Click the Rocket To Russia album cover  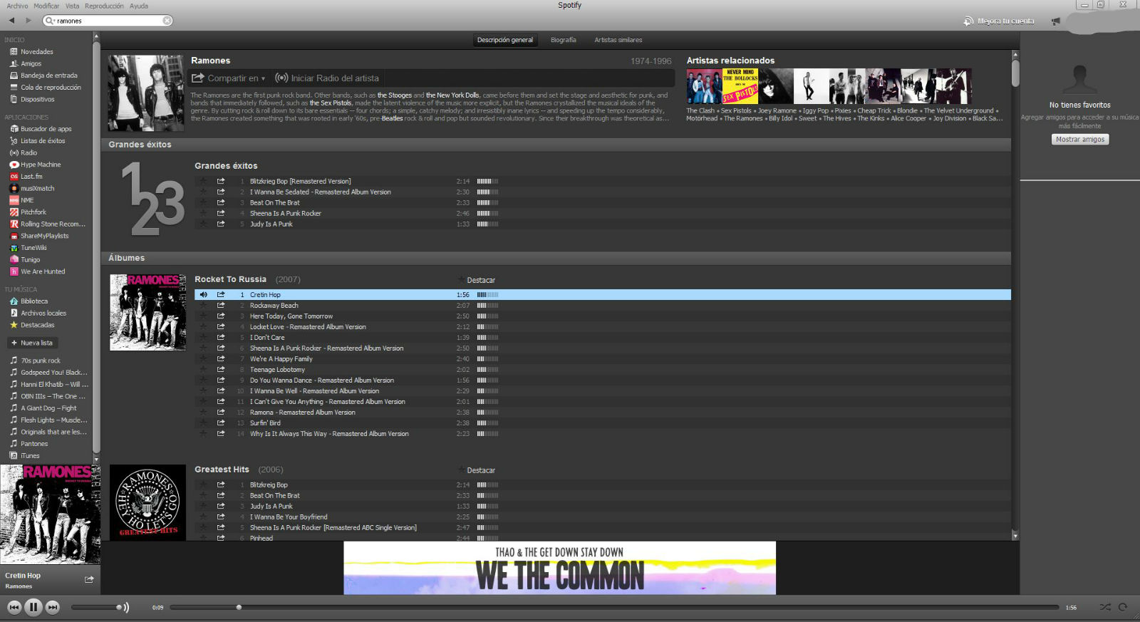(147, 312)
